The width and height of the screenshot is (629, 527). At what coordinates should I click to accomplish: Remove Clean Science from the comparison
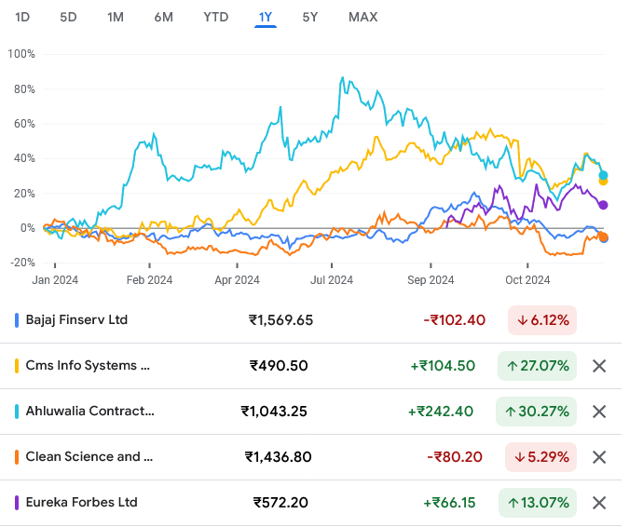pyautogui.click(x=600, y=457)
